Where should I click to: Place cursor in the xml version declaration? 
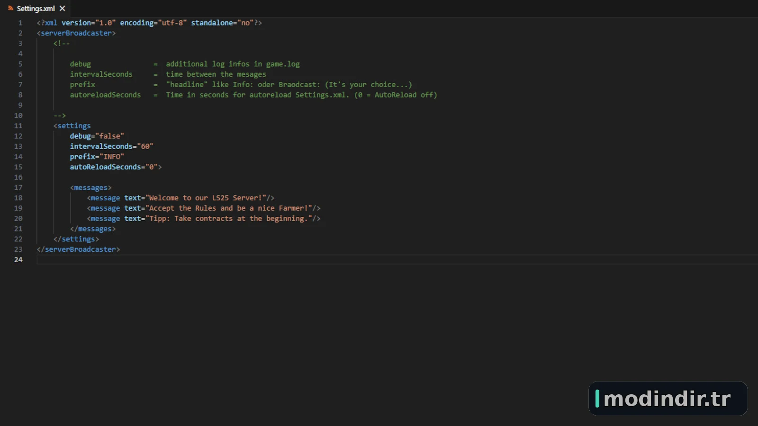149,23
